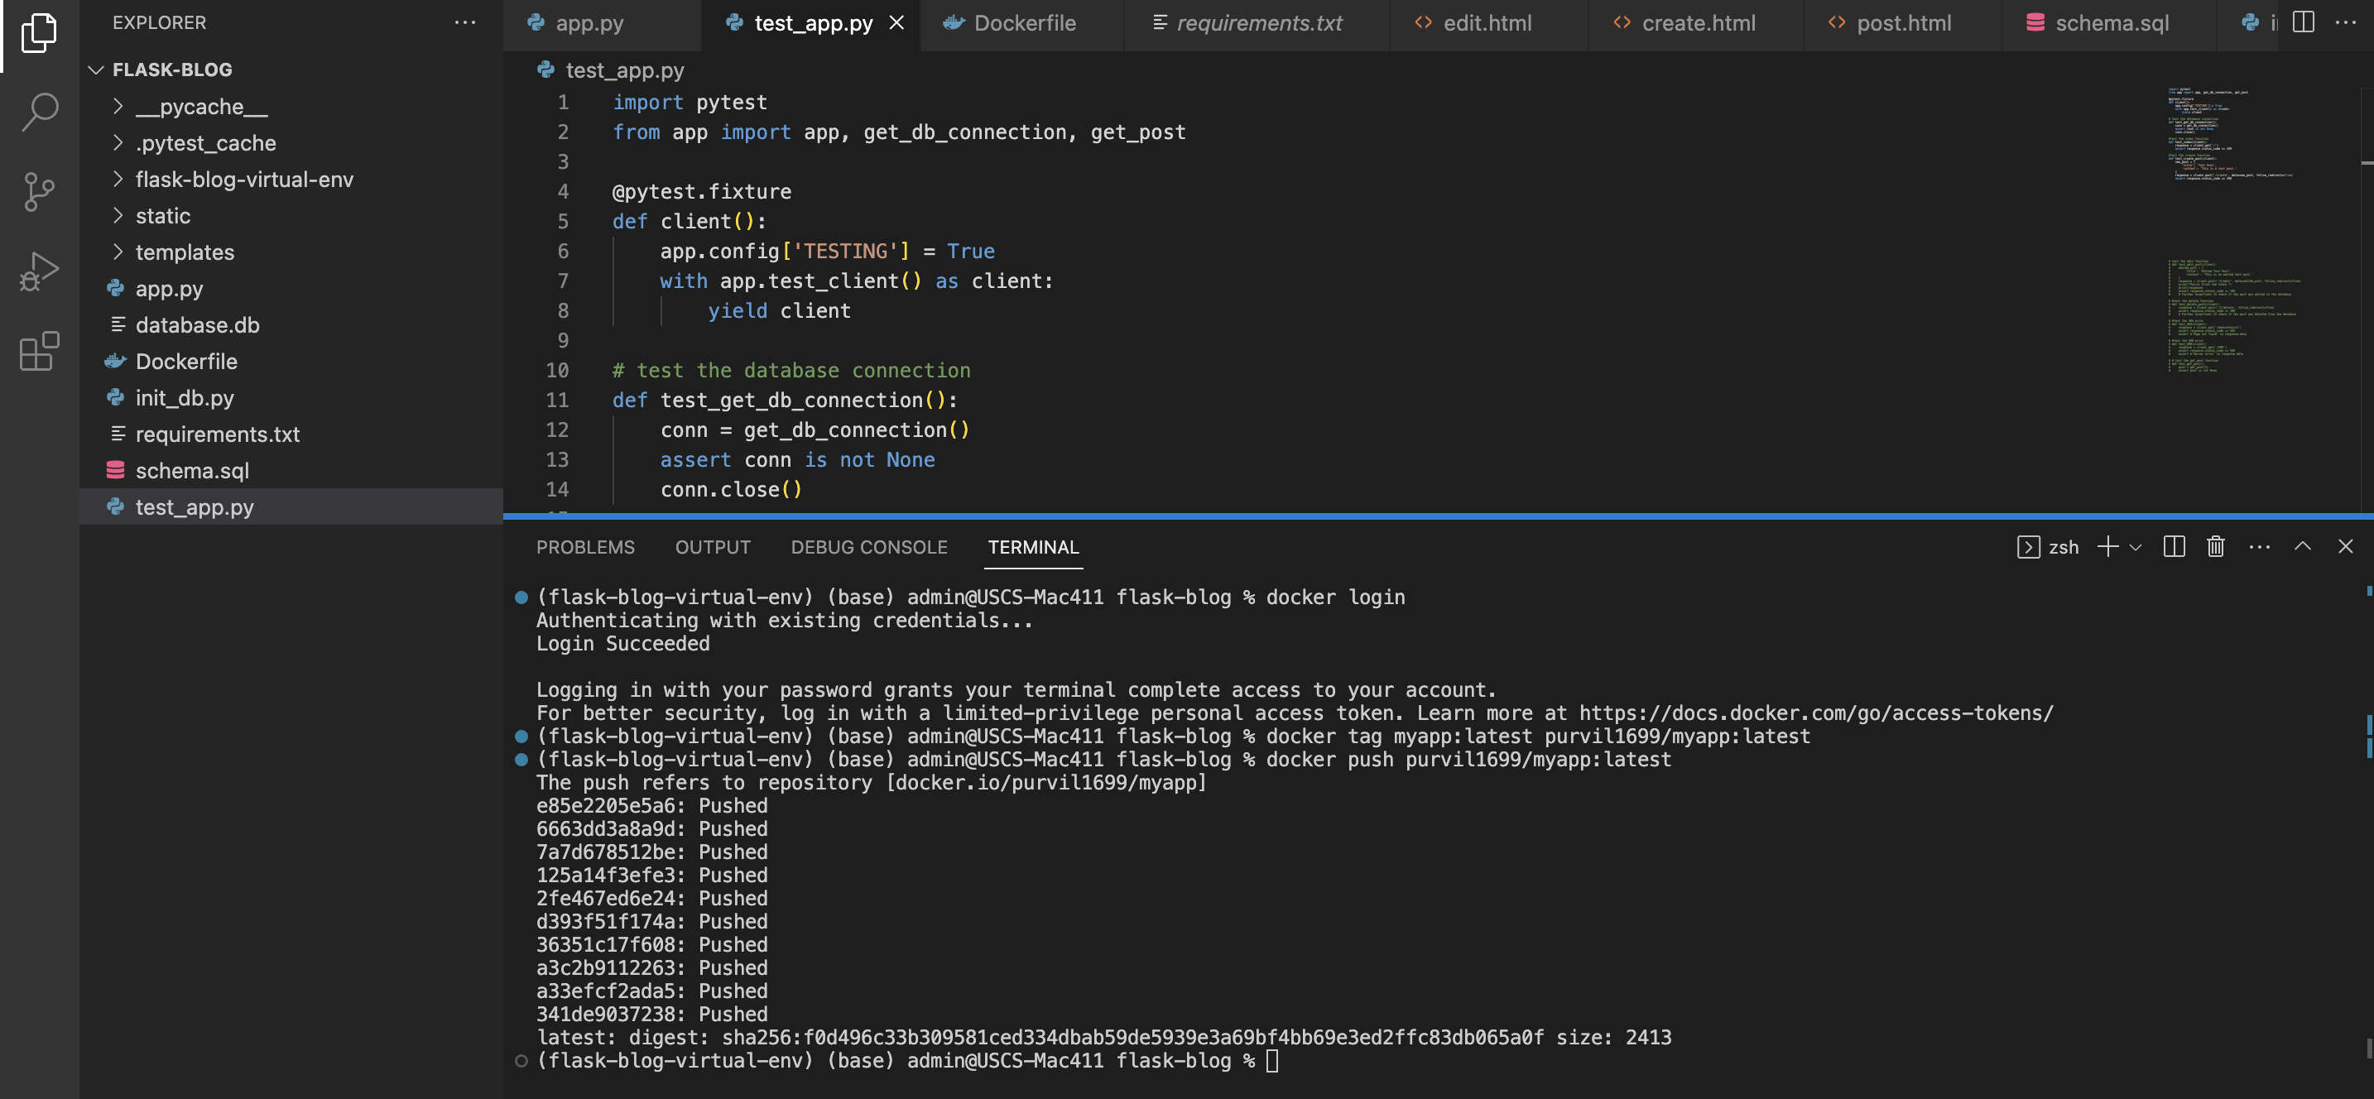This screenshot has width=2374, height=1099.
Task: Open Explorer more actions via ellipsis
Action: (x=464, y=22)
